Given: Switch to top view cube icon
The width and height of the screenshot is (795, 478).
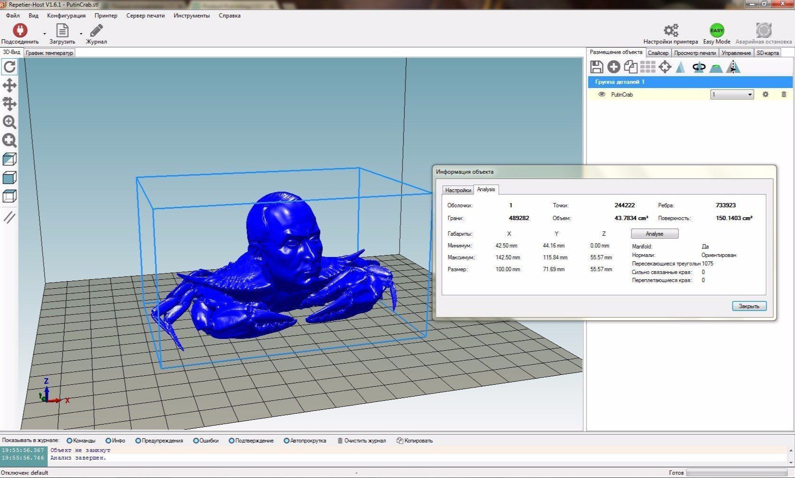Looking at the screenshot, I should pos(9,196).
